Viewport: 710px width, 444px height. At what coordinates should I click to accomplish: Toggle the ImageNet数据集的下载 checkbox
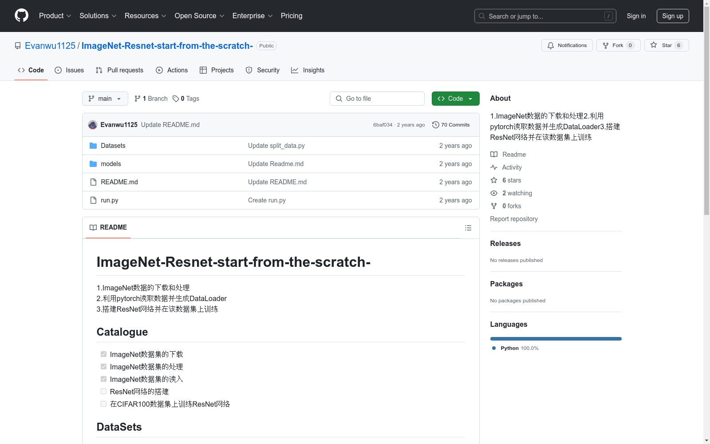[103, 354]
